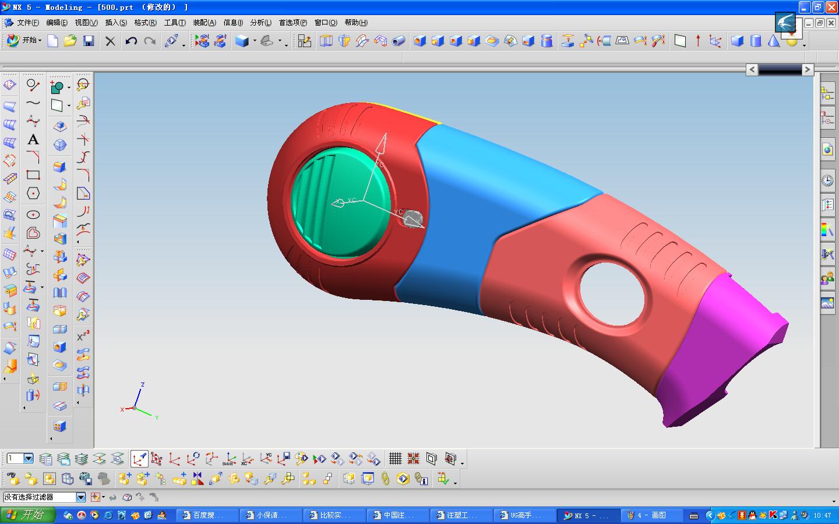This screenshot has width=839, height=524.
Task: Select the Extrude feature icon
Action: coord(326,41)
